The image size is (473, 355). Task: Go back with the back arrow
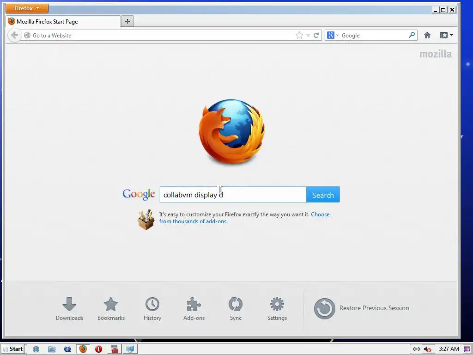click(x=14, y=35)
